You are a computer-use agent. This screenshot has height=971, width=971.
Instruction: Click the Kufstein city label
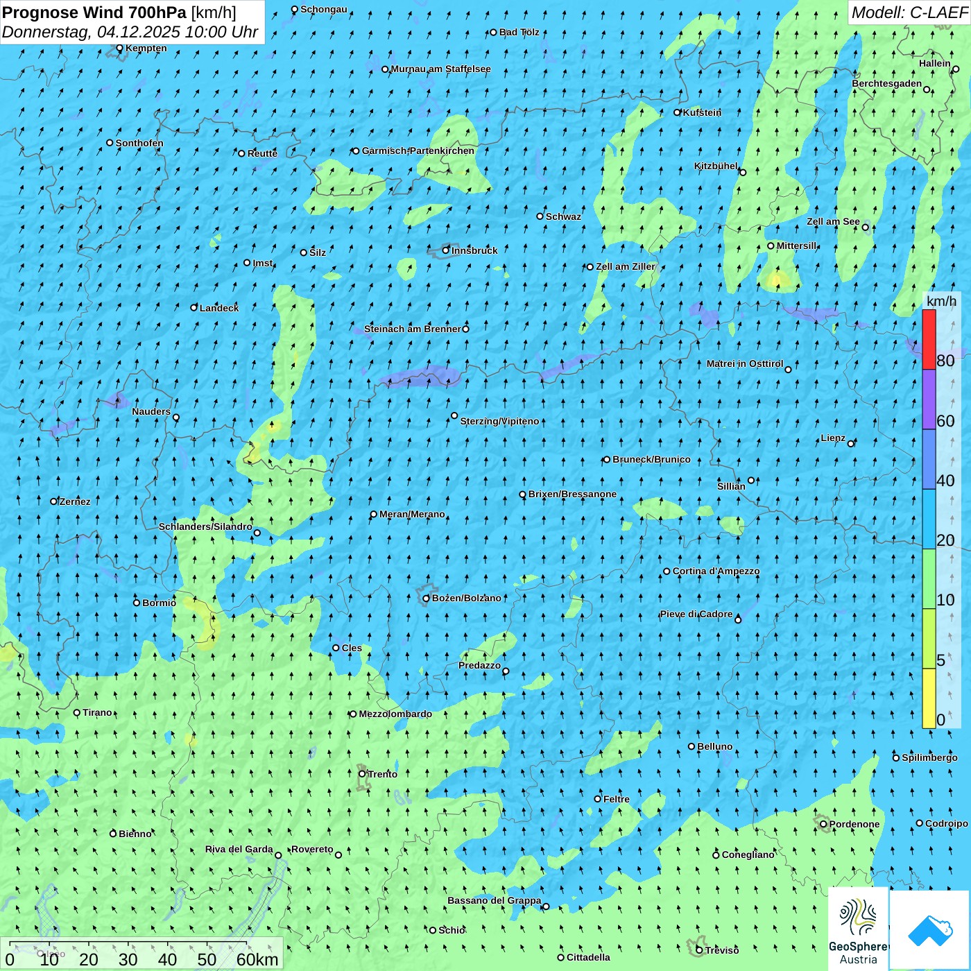click(702, 112)
